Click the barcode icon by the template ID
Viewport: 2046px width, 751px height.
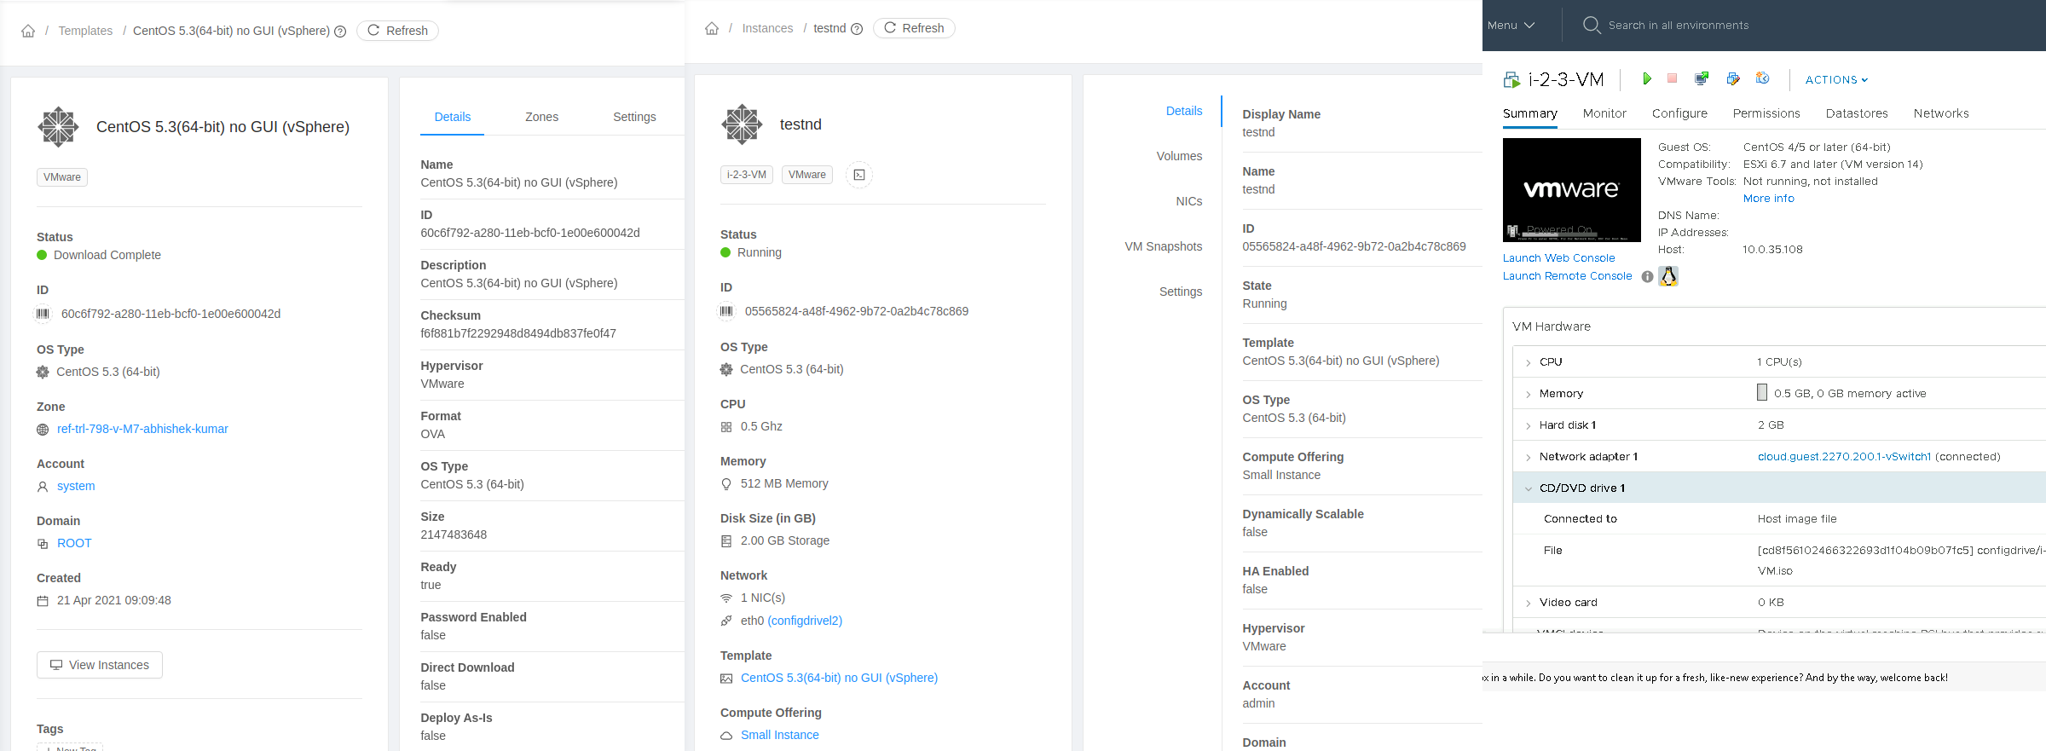[43, 314]
